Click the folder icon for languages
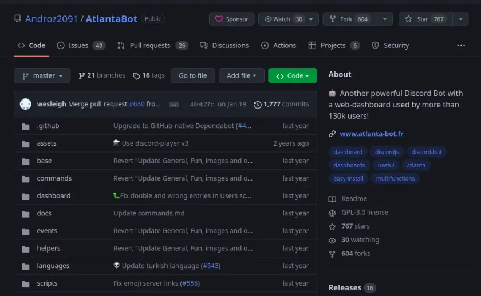481x296 pixels. 25,266
